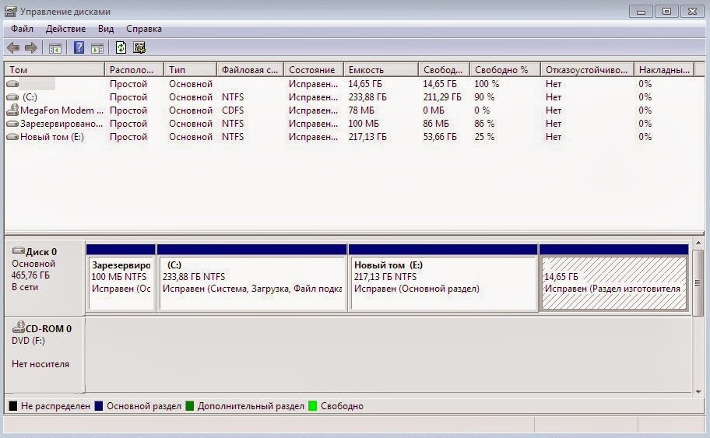Sort volumes by the Том column header
The height and width of the screenshot is (438, 710).
(x=54, y=70)
